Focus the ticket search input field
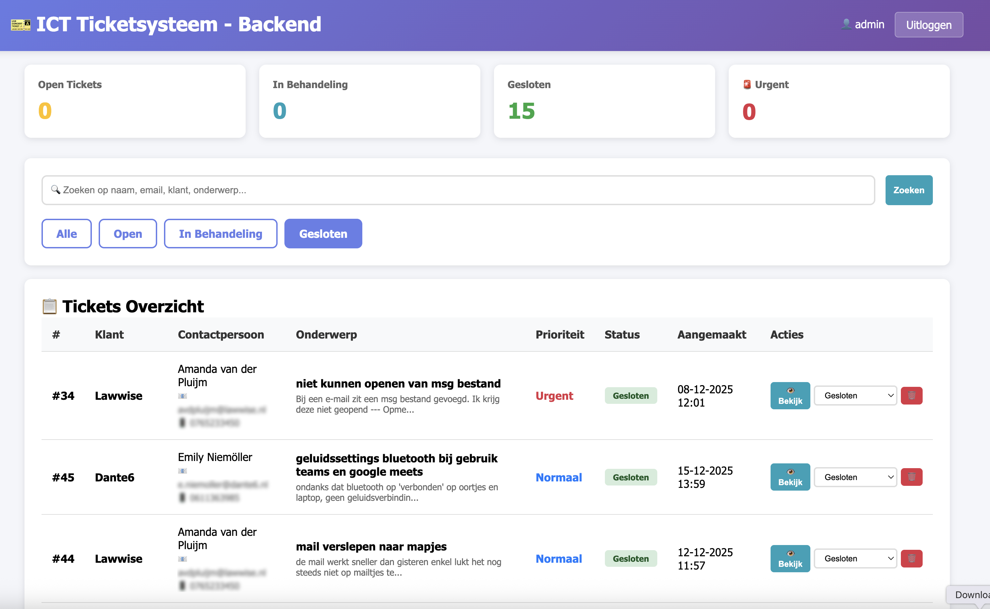The width and height of the screenshot is (990, 609). [458, 190]
